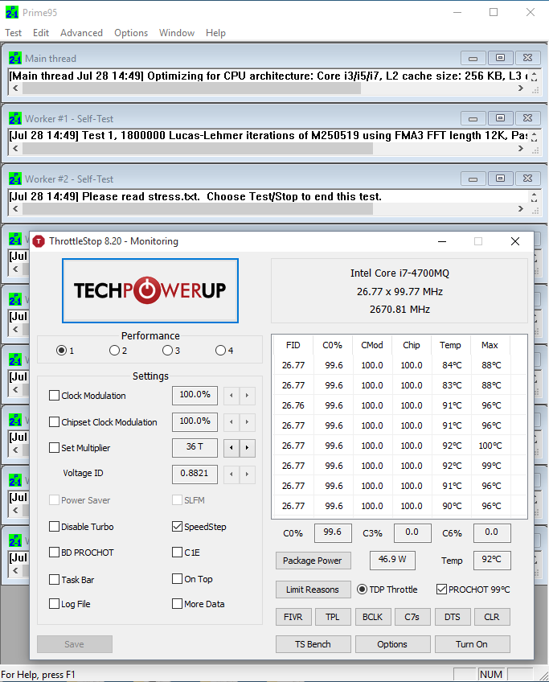The width and height of the screenshot is (549, 682).
Task: Decrease Chipset Clock Modulation arrow
Action: coord(231,422)
